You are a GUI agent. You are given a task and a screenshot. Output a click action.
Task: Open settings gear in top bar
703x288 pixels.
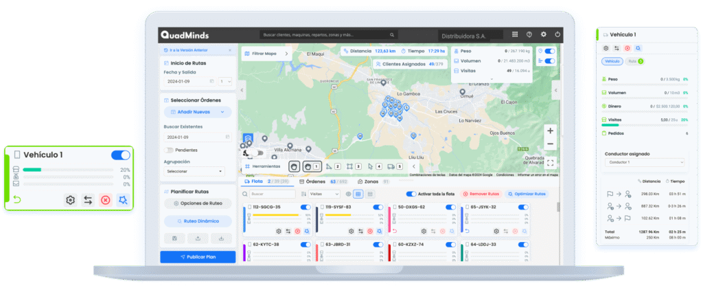pyautogui.click(x=544, y=34)
